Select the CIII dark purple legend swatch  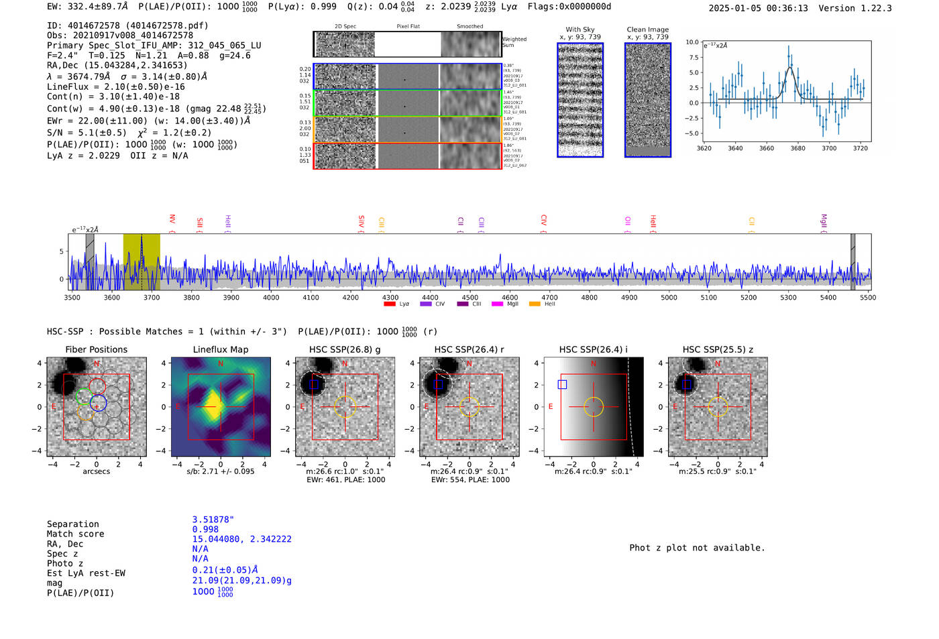click(x=463, y=304)
